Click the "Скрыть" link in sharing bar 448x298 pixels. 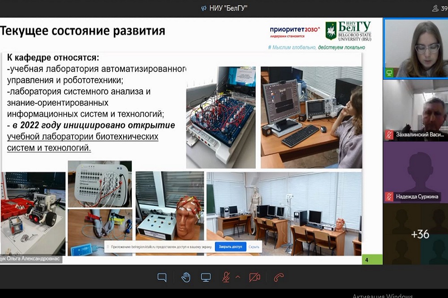[254, 246]
